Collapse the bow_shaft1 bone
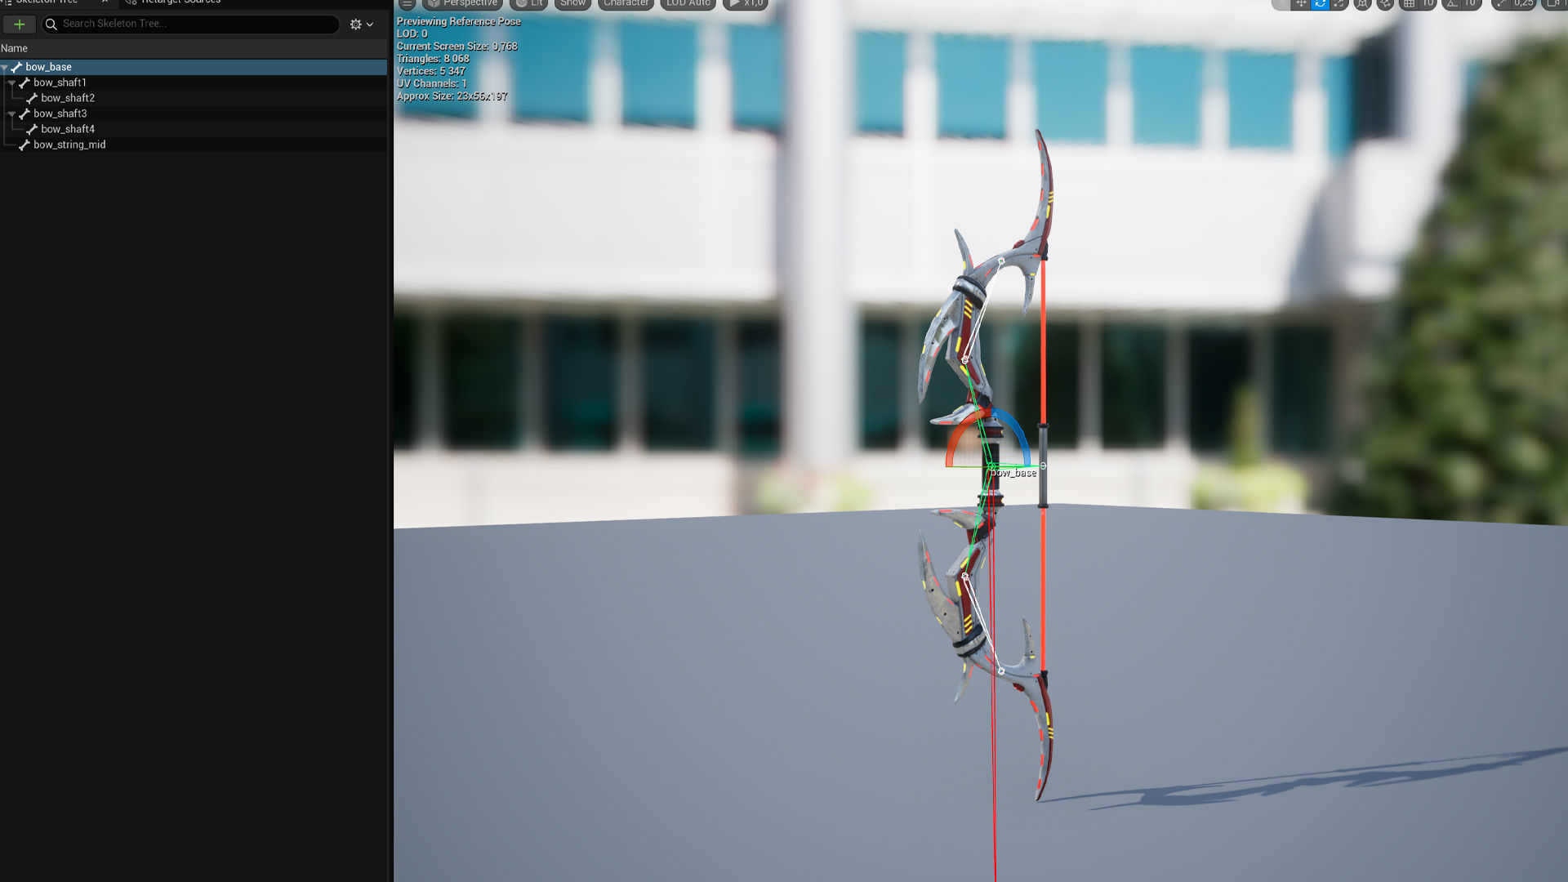The width and height of the screenshot is (1568, 882). click(11, 83)
